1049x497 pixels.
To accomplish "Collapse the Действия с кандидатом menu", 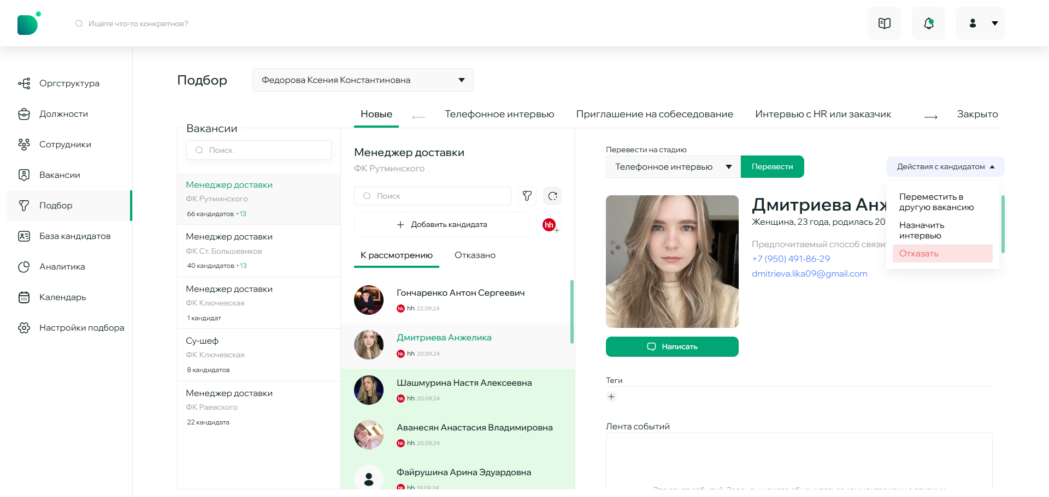I will 945,167.
